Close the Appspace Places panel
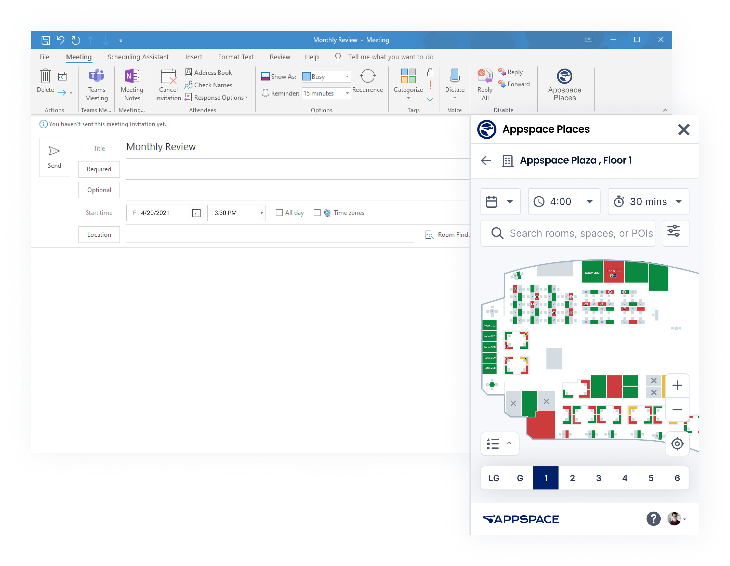This screenshot has width=730, height=566. coord(683,129)
